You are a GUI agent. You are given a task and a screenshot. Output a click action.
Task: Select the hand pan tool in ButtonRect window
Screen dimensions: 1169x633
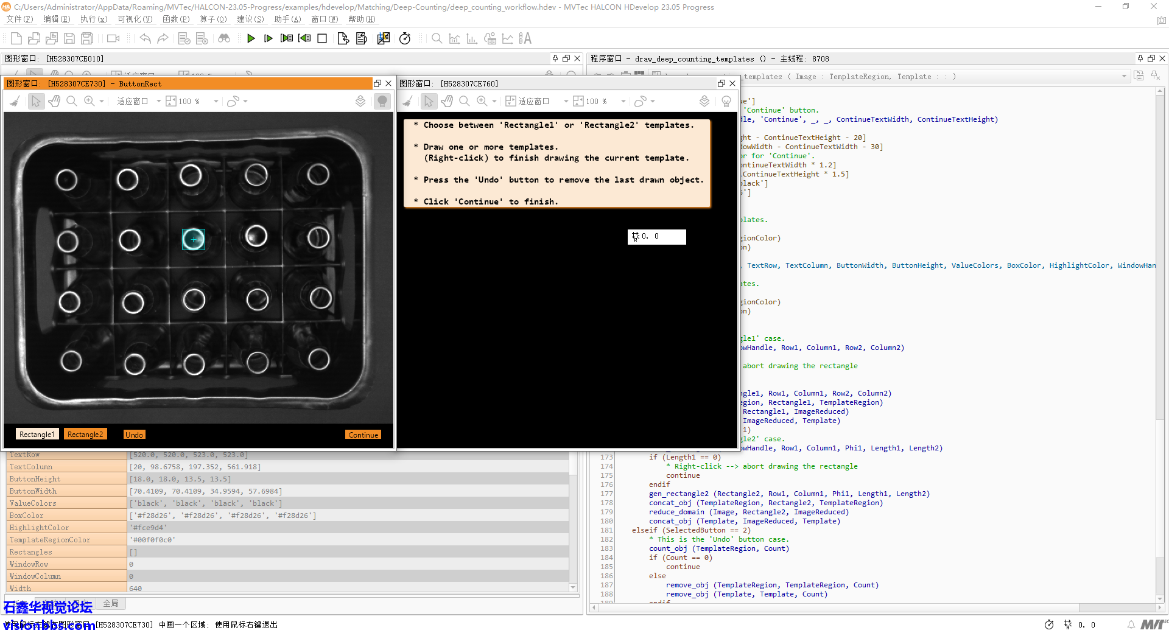point(54,102)
